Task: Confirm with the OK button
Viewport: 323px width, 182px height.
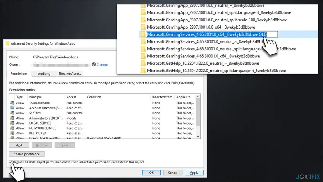Action: (x=151, y=173)
